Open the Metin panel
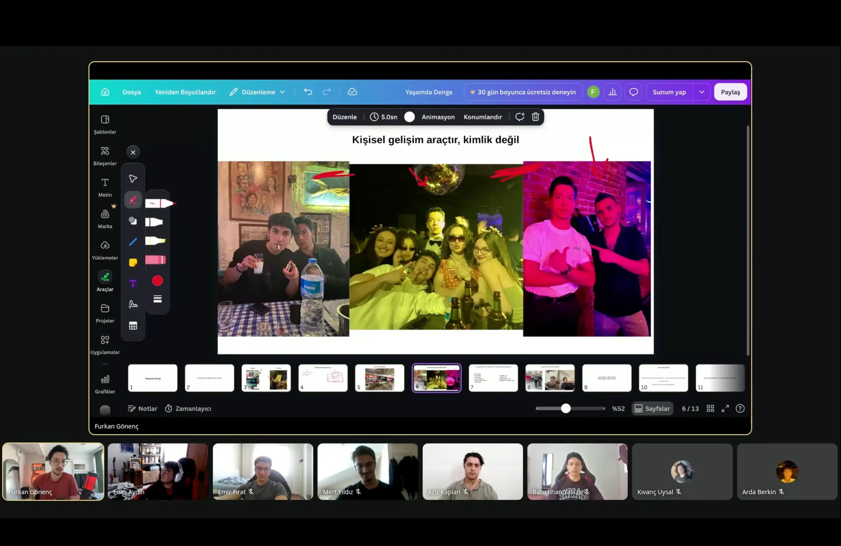Screen dimensions: 841x546 pos(105,187)
